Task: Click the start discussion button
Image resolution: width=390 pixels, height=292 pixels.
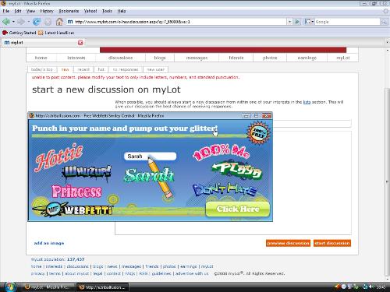Action: click(x=332, y=243)
